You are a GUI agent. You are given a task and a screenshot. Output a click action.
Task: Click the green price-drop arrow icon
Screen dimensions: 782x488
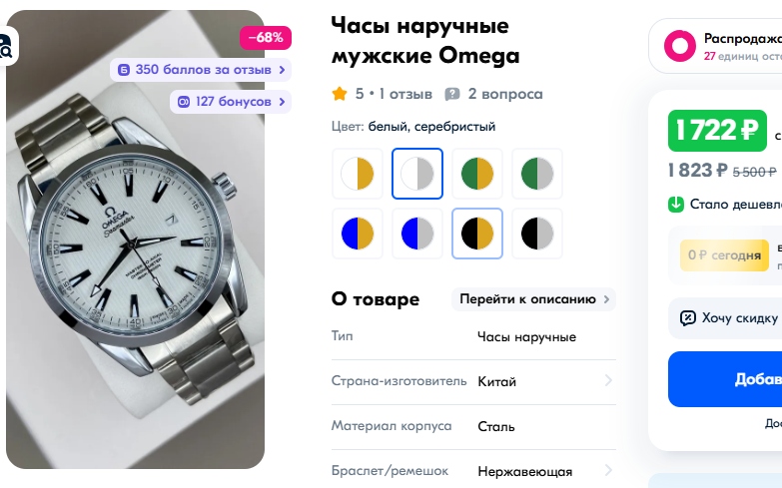(x=676, y=204)
